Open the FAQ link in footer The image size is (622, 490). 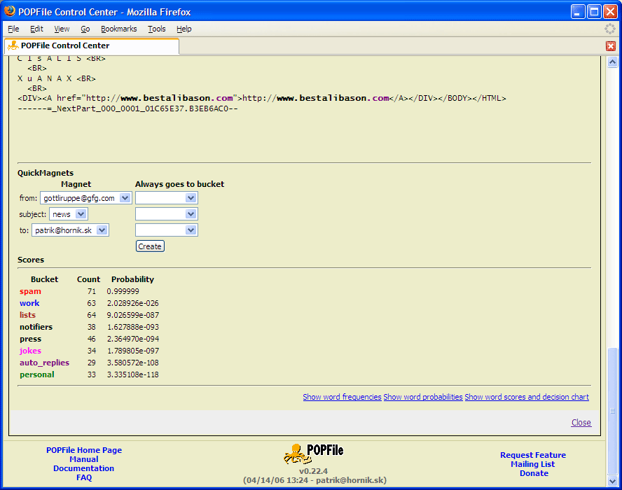[84, 477]
